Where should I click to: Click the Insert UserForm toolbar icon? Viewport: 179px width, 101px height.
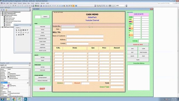tap(38, 6)
